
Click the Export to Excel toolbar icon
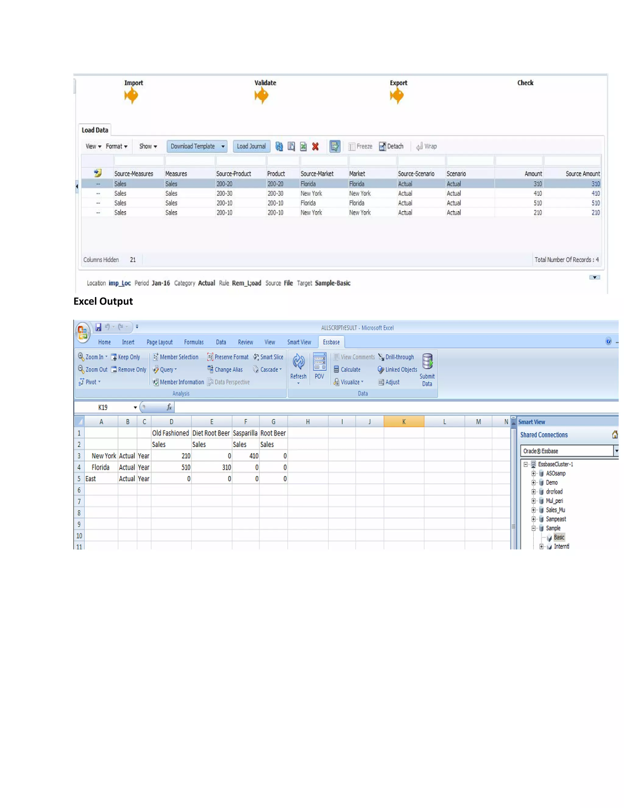303,146
